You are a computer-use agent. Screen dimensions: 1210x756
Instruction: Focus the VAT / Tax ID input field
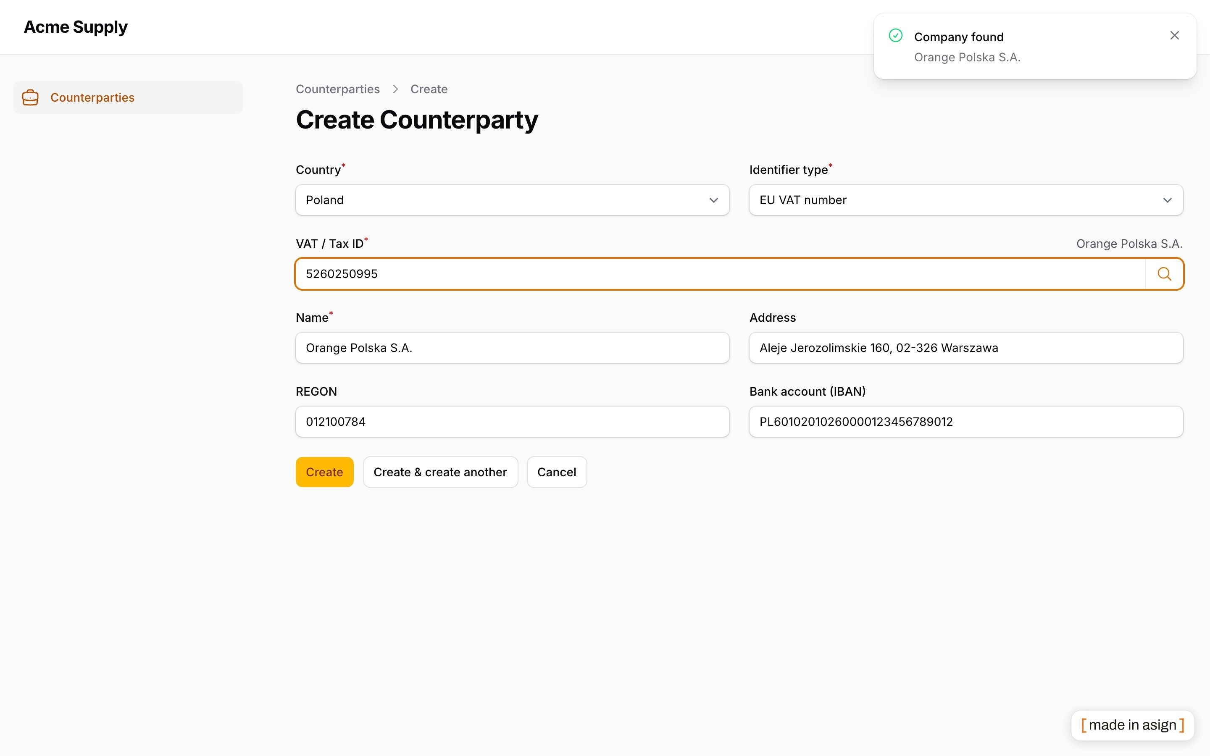[721, 274]
